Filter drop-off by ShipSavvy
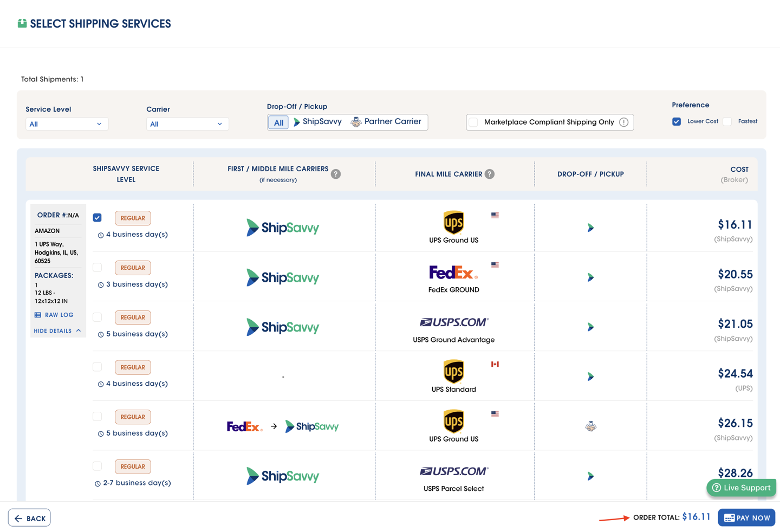This screenshot has height=531, width=780. coord(317,122)
